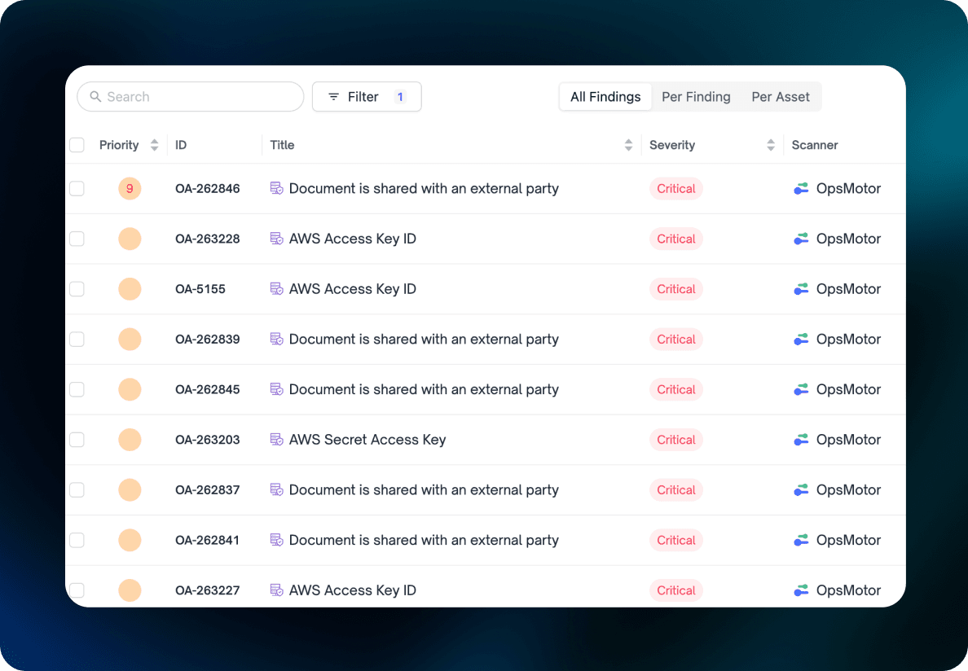Click the filter lines icon
Image resolution: width=968 pixels, height=671 pixels.
point(333,97)
